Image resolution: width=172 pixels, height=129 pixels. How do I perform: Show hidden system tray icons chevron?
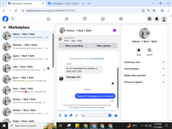[142, 126]
